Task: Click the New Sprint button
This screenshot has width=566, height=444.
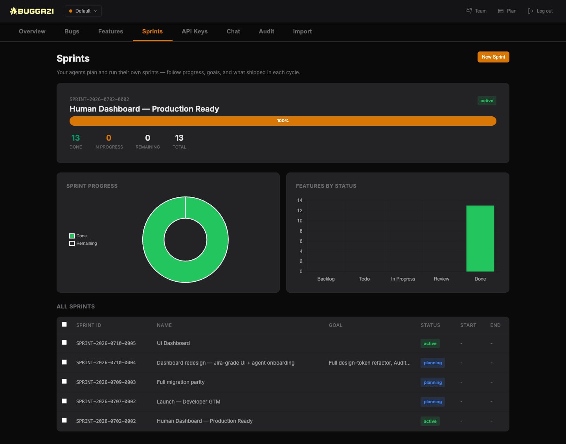Action: click(x=493, y=57)
